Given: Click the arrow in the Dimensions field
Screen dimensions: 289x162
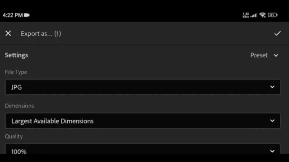Looking at the screenshot, I should coord(272,121).
